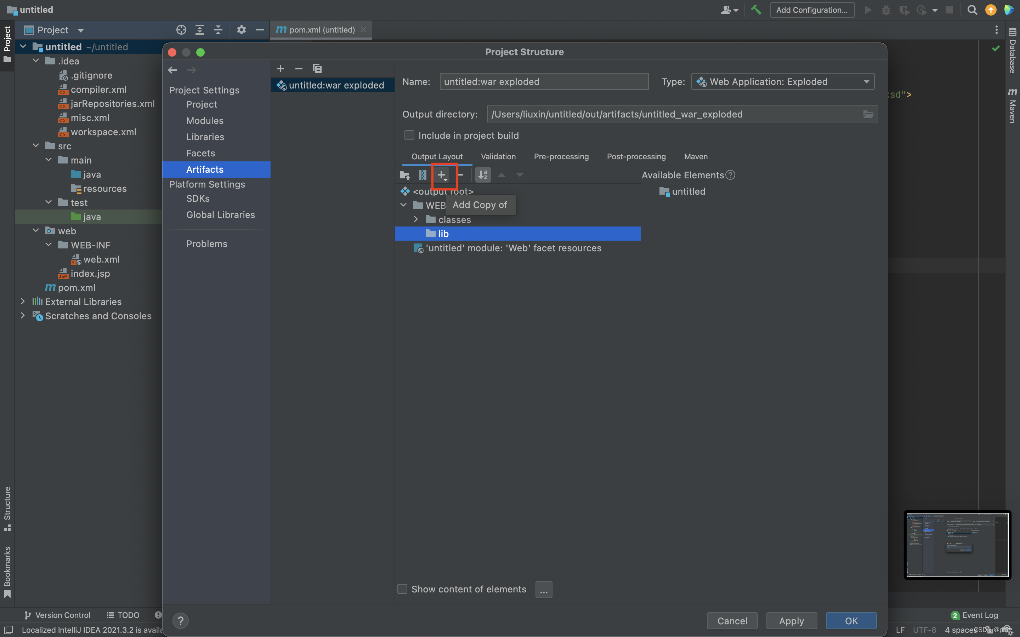Click the sort elements icon in Output Layout toolbar
Image resolution: width=1020 pixels, height=637 pixels.
pos(484,175)
